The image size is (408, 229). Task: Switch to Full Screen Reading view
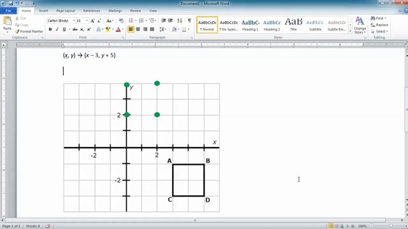[x=336, y=226]
